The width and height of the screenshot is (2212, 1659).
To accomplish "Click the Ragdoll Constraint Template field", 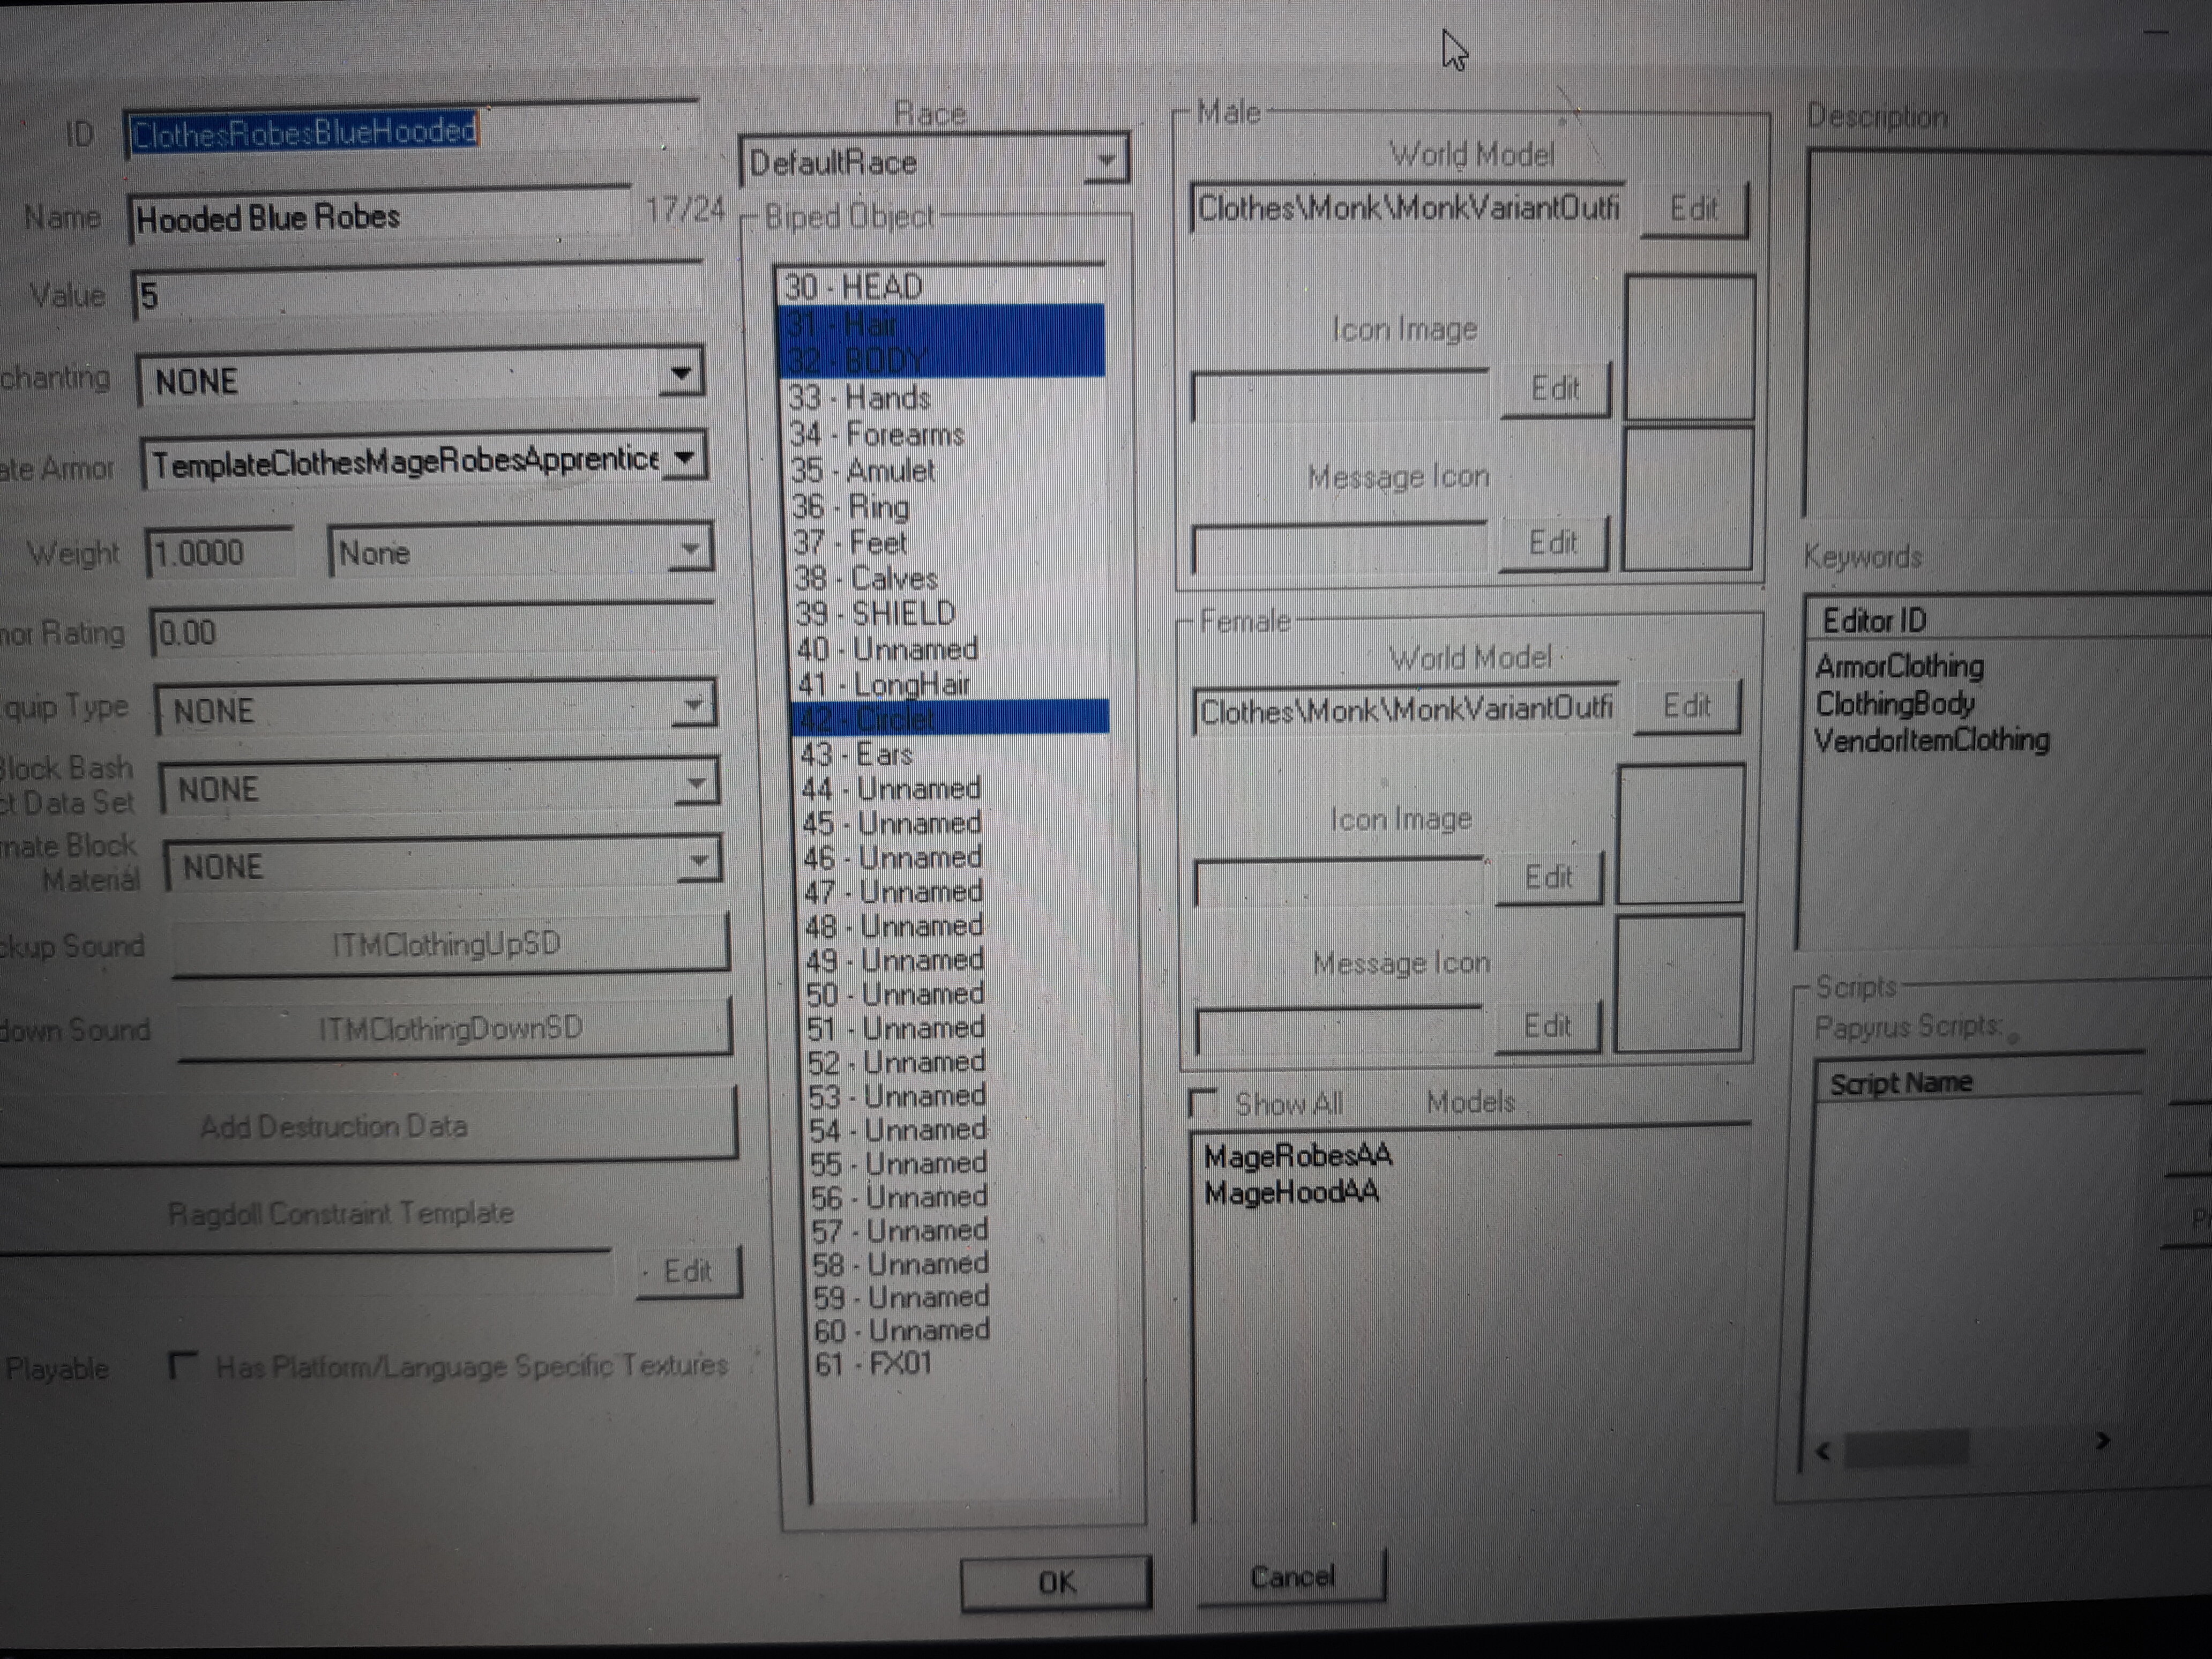I will coord(305,1274).
